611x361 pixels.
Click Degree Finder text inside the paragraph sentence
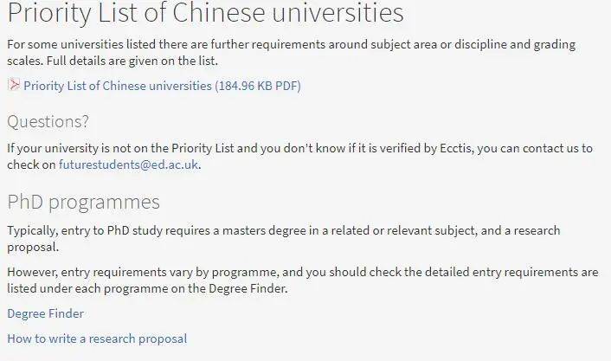[x=248, y=288]
